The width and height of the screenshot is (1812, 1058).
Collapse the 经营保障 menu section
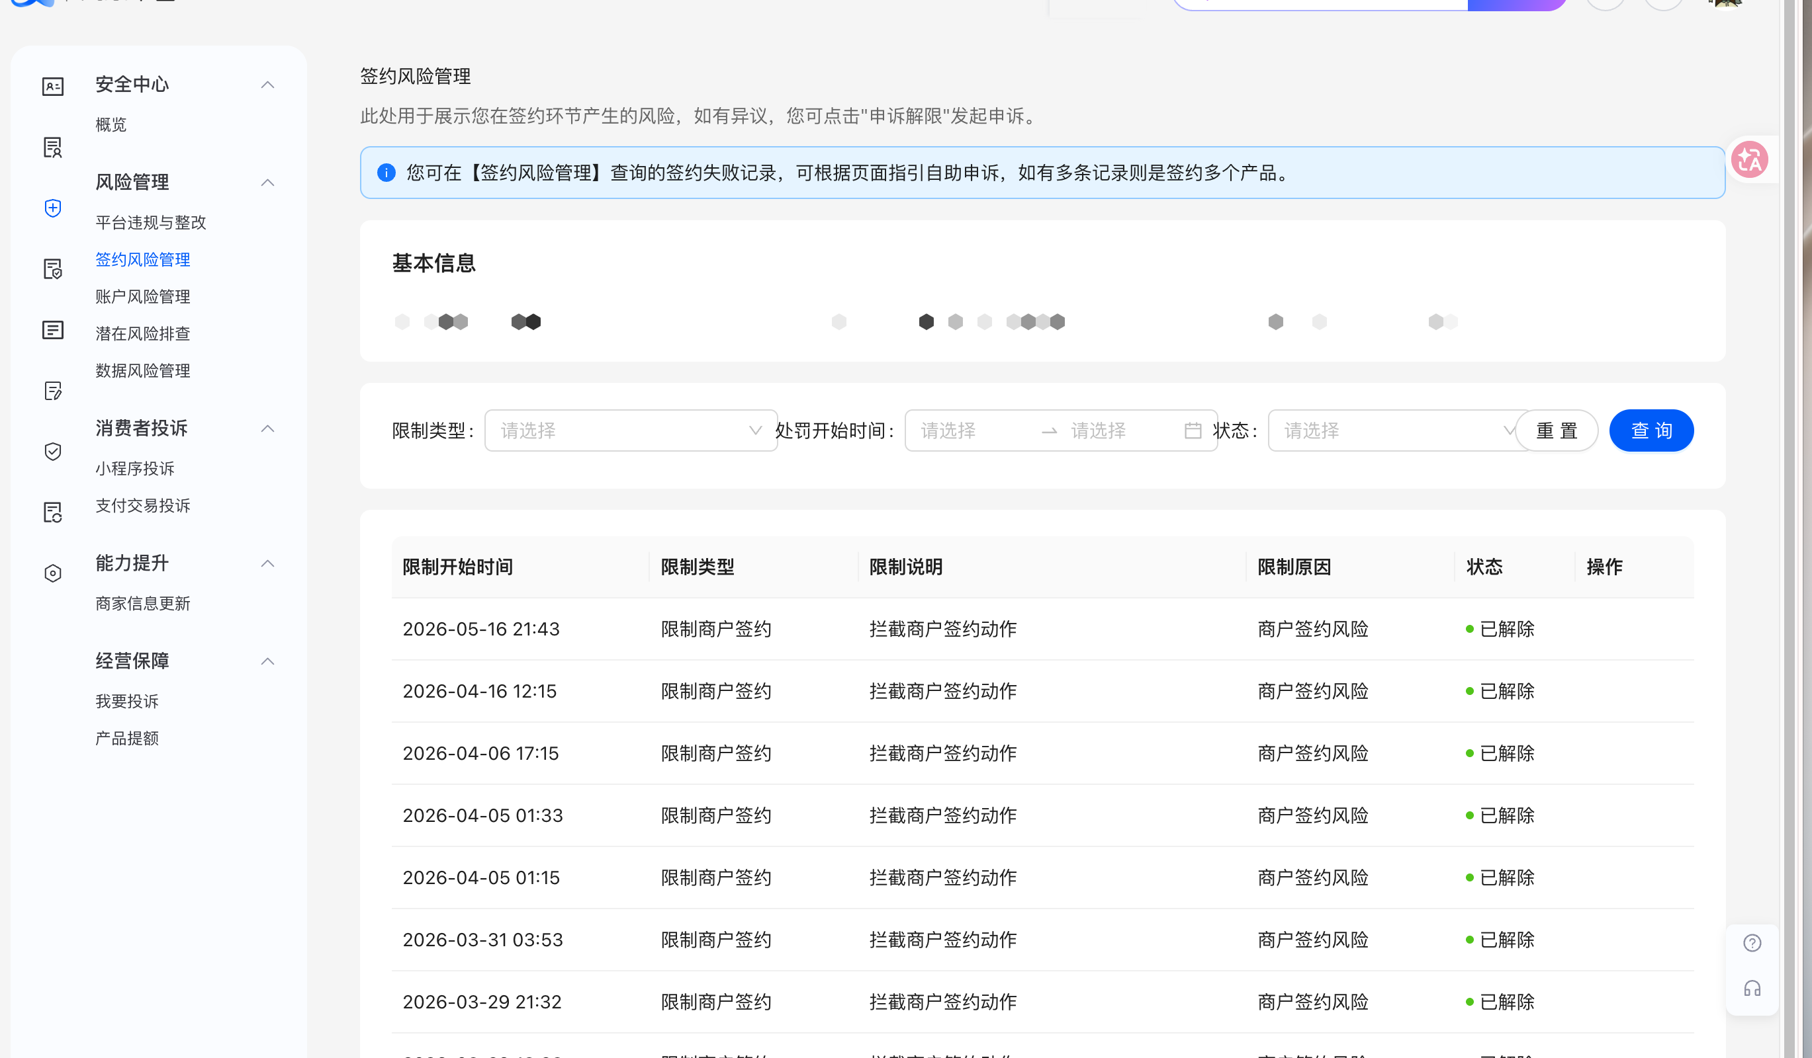[x=267, y=661]
